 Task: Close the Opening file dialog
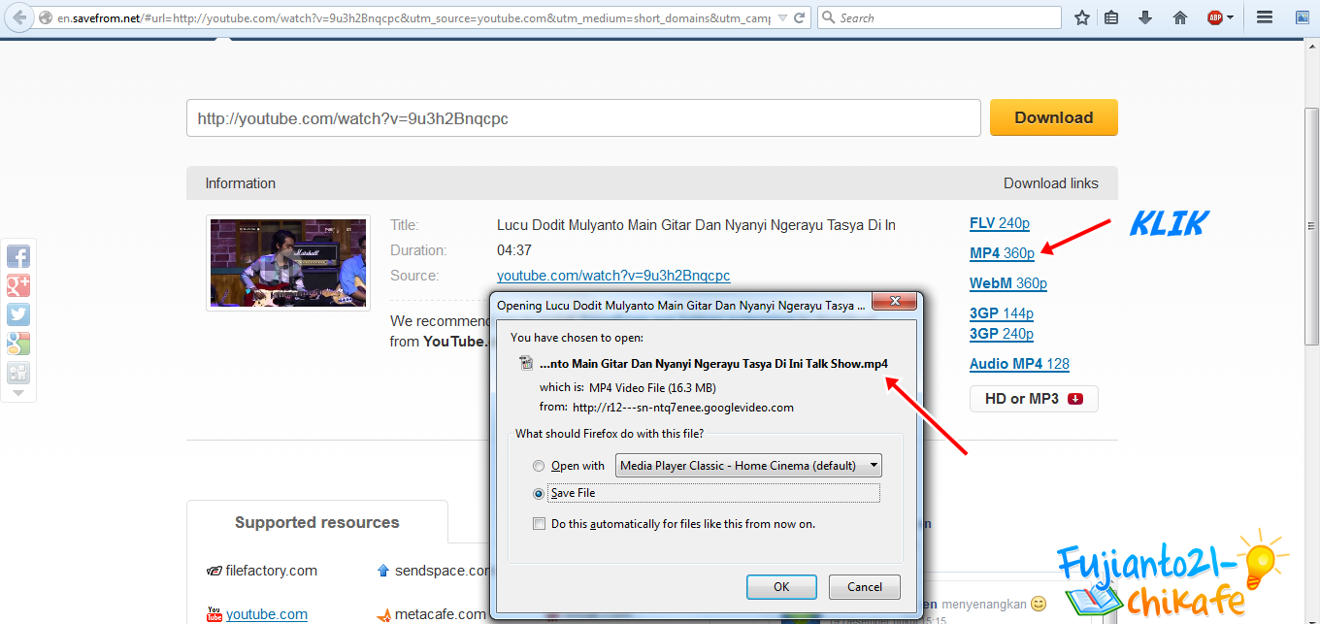tap(894, 302)
